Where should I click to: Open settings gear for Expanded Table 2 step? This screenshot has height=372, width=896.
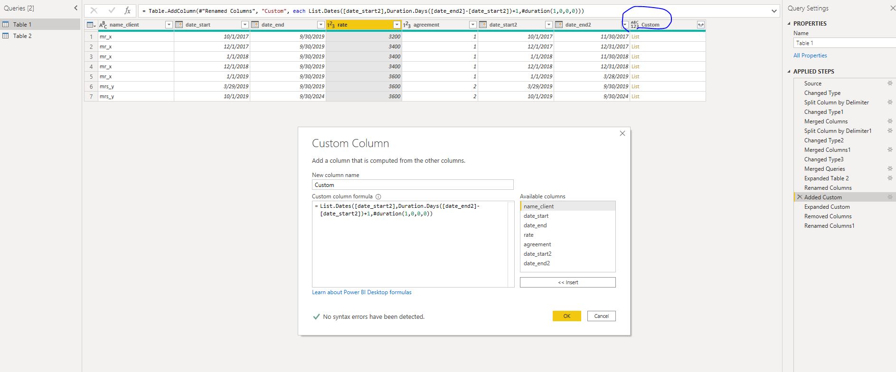pyautogui.click(x=890, y=178)
